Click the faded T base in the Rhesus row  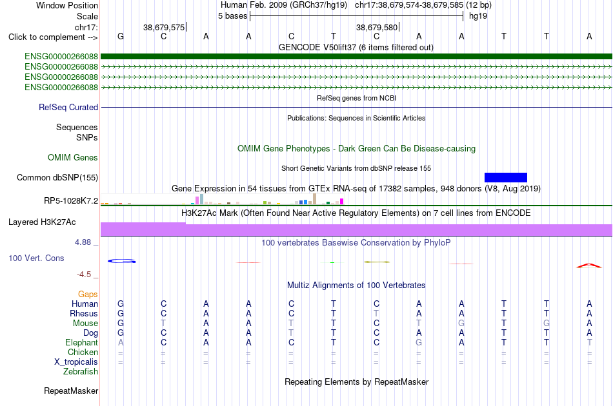(x=376, y=313)
